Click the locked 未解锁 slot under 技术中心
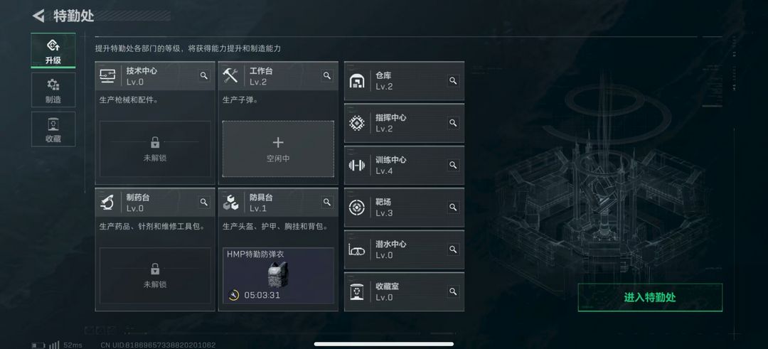Viewport: 768px width, 349px height. pyautogui.click(x=155, y=149)
